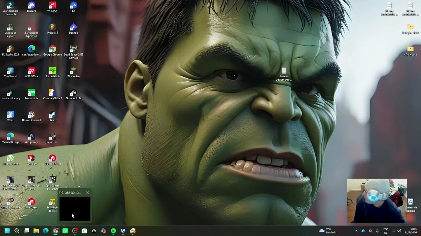Open Microsoft Store from the taskbar
The width and height of the screenshot is (421, 236).
pos(84,231)
